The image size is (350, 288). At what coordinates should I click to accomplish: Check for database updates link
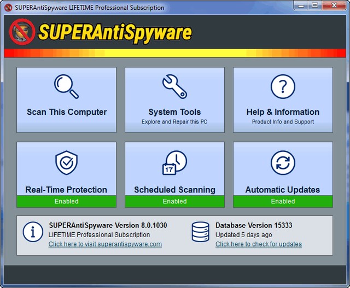pos(259,244)
